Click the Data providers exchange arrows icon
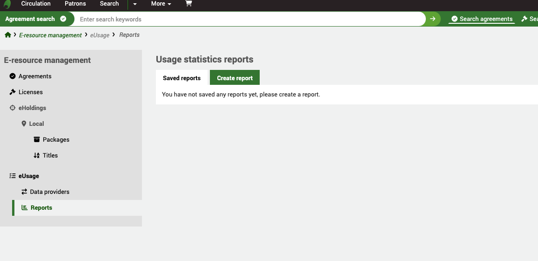The height and width of the screenshot is (261, 538). click(24, 192)
